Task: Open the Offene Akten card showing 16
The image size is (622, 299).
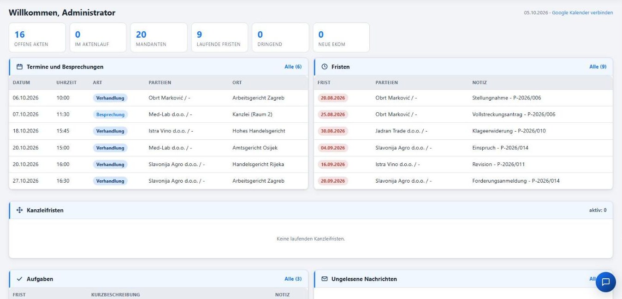Action: [37, 38]
